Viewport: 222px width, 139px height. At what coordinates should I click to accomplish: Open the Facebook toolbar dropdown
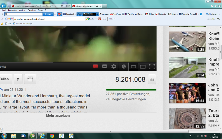pyautogui.click(x=75, y=14)
